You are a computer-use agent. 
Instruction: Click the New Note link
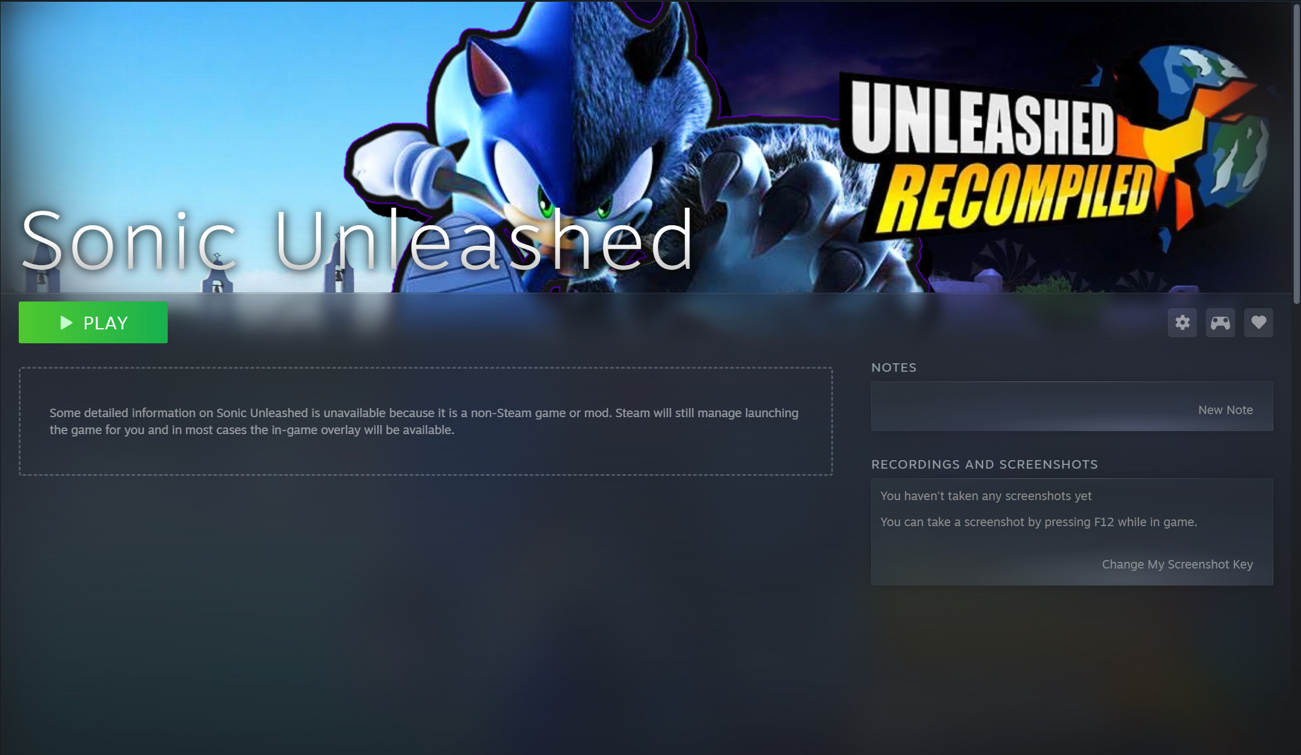tap(1225, 410)
